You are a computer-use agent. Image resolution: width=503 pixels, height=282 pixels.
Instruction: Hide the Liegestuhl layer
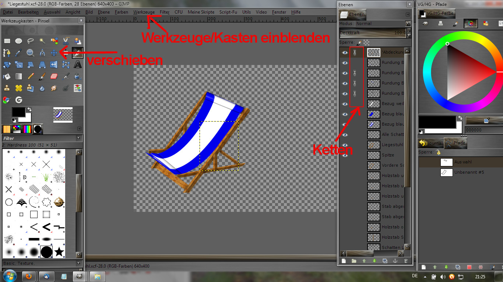[345, 145]
